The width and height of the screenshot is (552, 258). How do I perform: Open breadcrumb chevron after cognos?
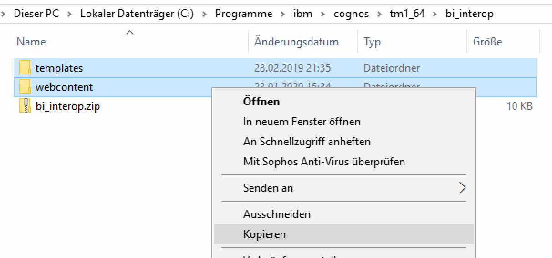pos(379,14)
